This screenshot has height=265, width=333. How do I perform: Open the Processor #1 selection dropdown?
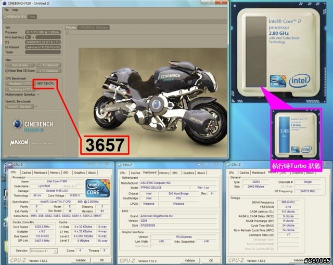(x=44, y=251)
